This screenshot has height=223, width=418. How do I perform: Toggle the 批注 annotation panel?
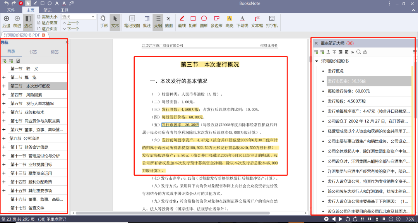pyautogui.click(x=147, y=22)
